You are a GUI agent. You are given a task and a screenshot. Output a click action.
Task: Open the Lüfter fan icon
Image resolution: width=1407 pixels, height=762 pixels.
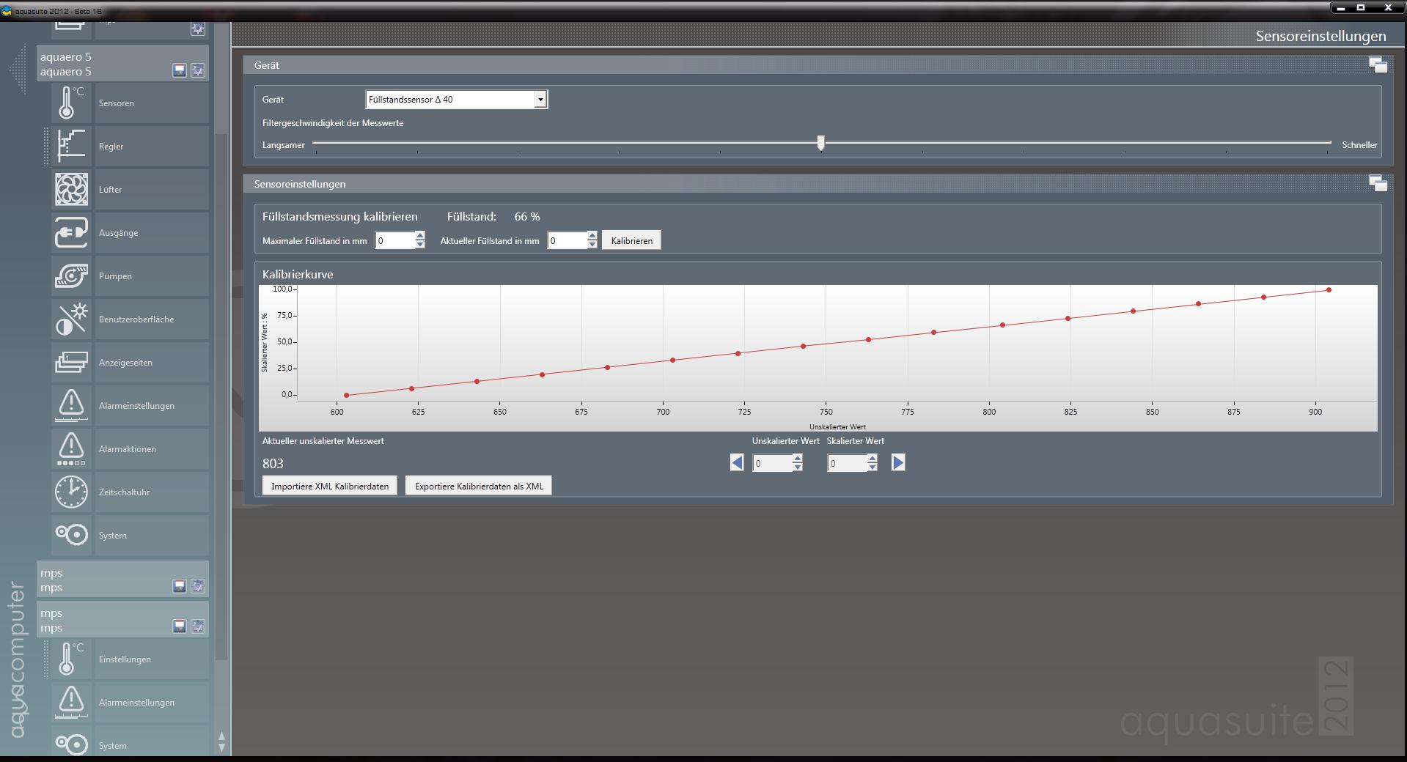click(x=70, y=189)
